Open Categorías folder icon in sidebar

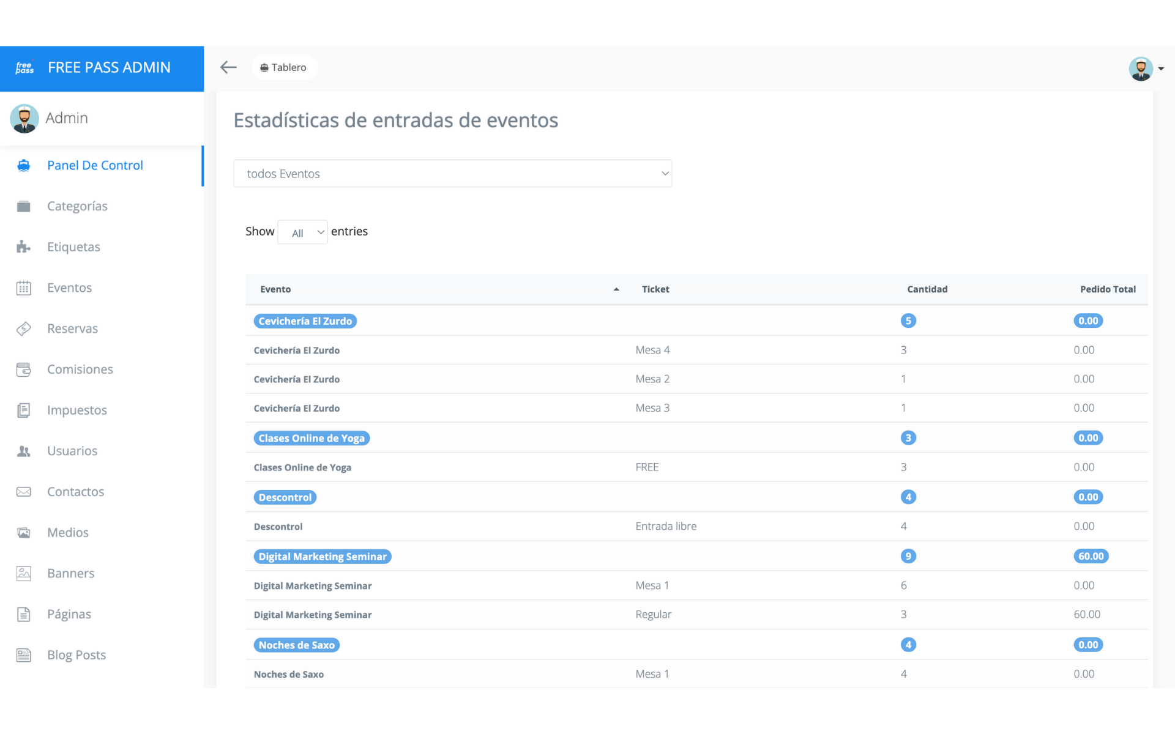[24, 206]
